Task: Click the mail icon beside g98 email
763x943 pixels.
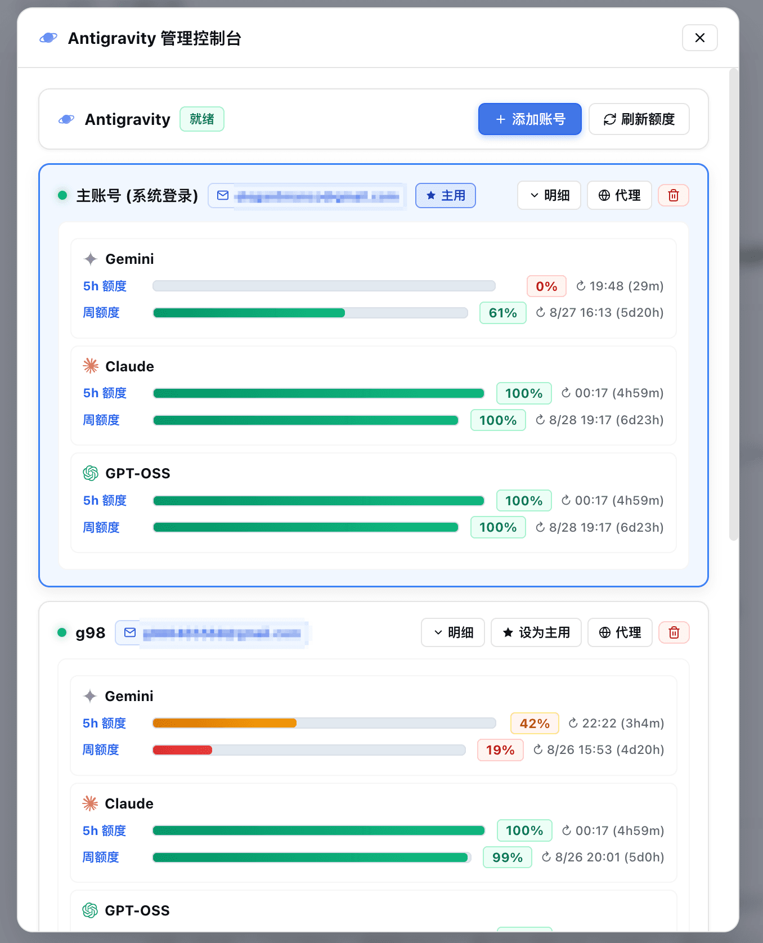Action: point(130,632)
